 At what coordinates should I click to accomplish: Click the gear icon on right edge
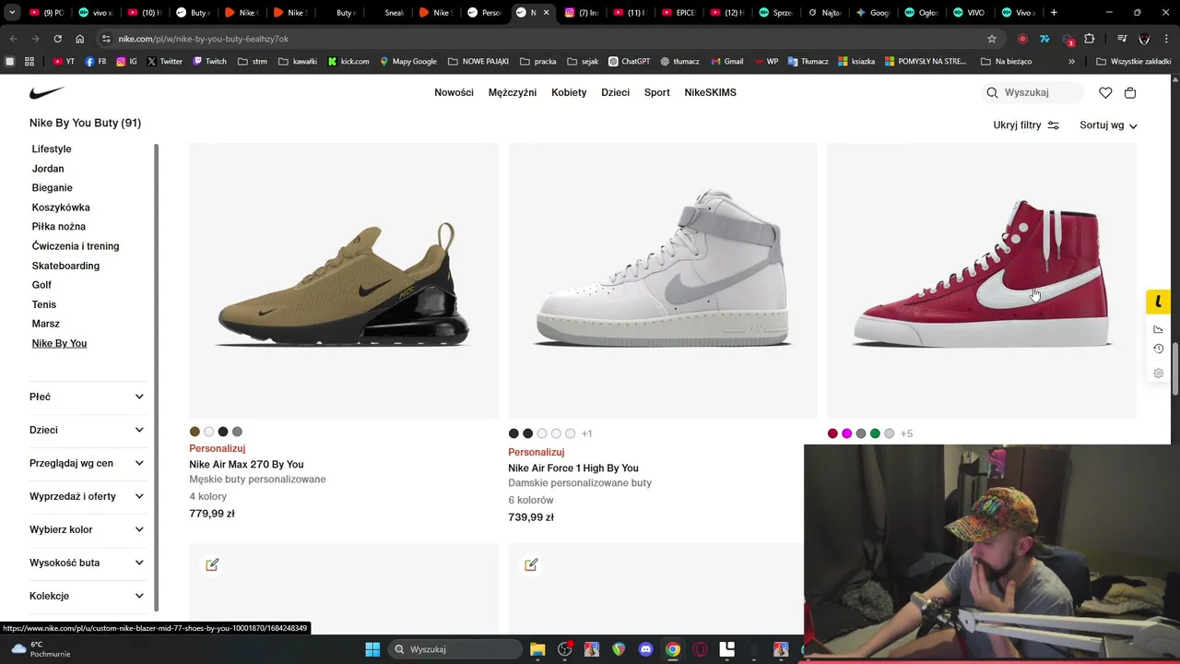1158,373
